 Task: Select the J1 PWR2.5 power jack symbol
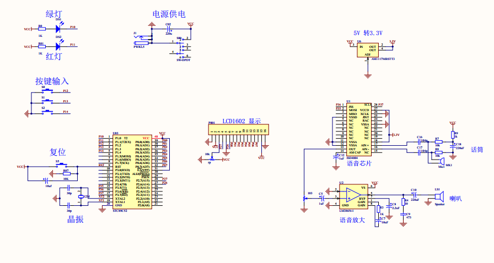coord(143,40)
